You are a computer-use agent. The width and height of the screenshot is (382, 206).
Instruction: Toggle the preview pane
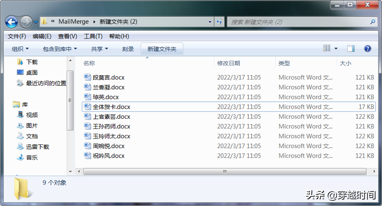[x=351, y=48]
